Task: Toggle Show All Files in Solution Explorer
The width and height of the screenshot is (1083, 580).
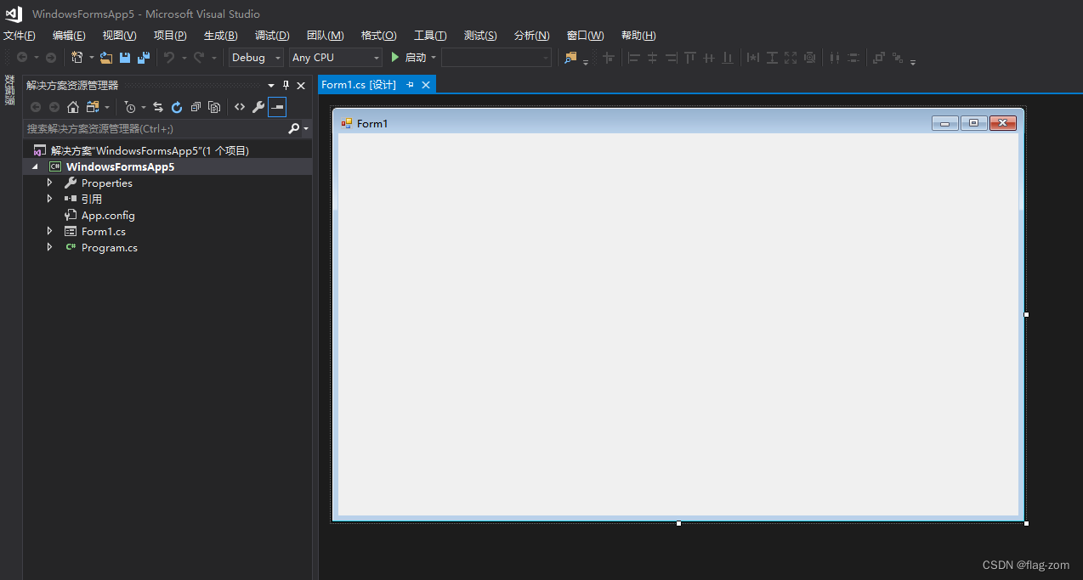Action: (x=214, y=107)
